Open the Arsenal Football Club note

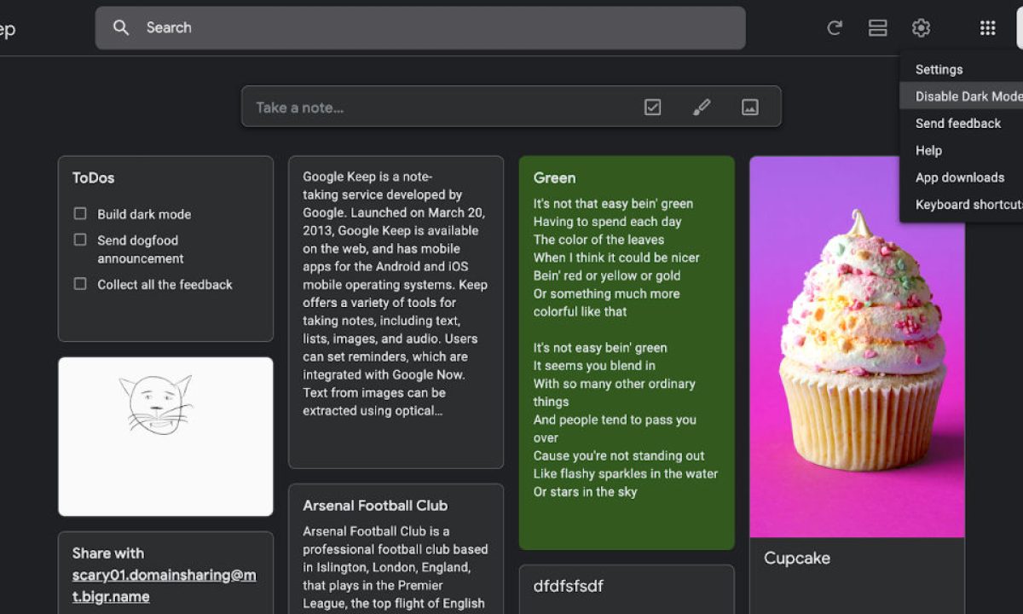click(x=396, y=549)
